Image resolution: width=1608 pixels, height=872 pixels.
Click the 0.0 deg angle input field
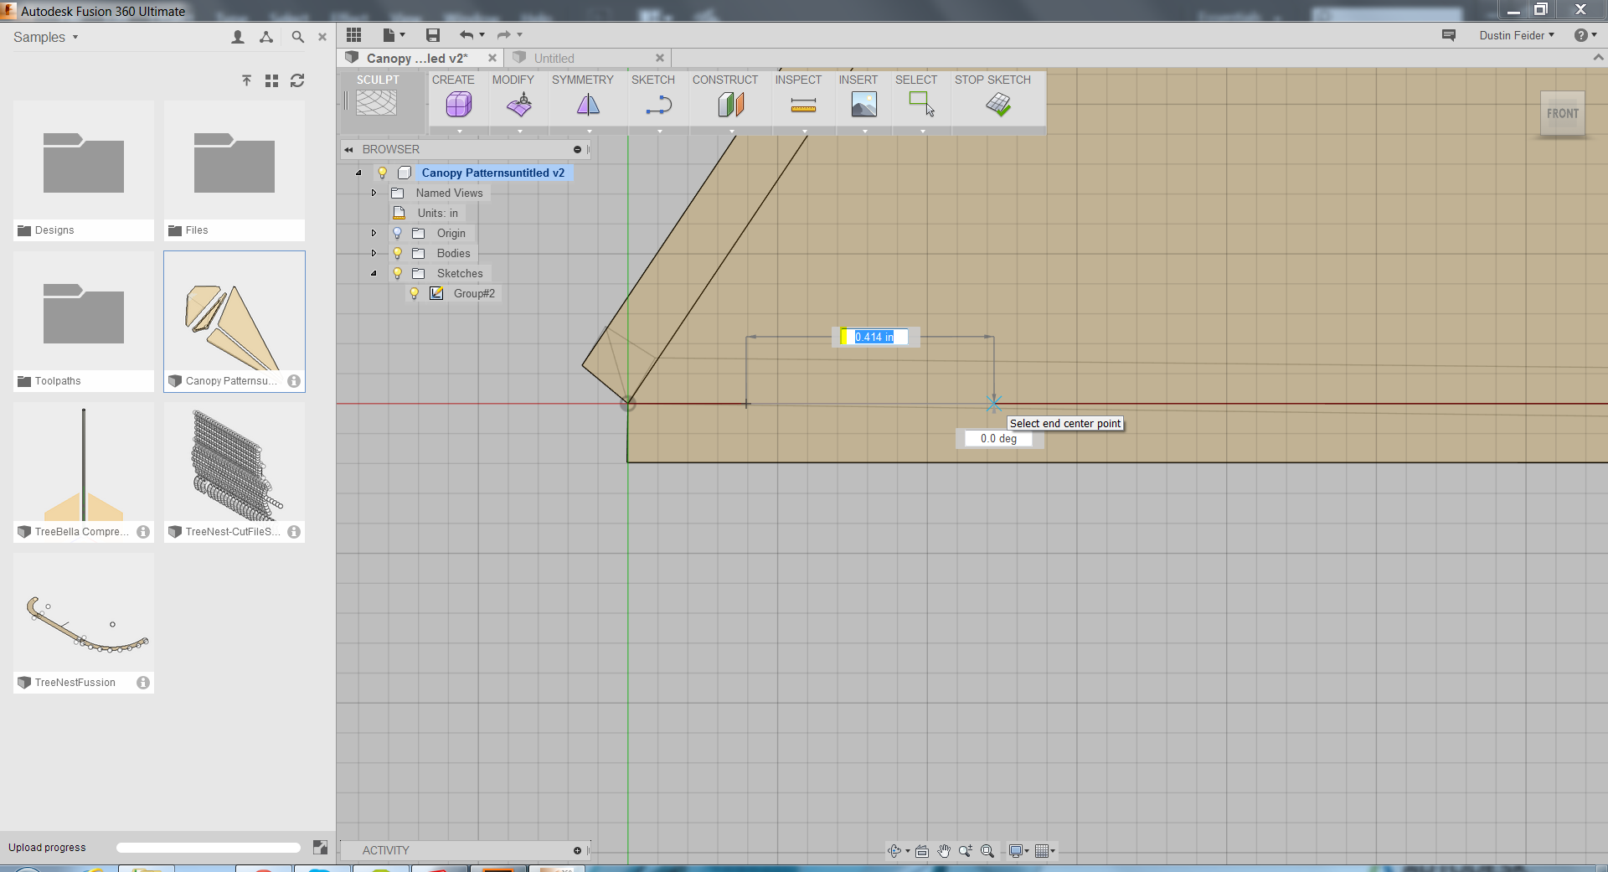998,438
